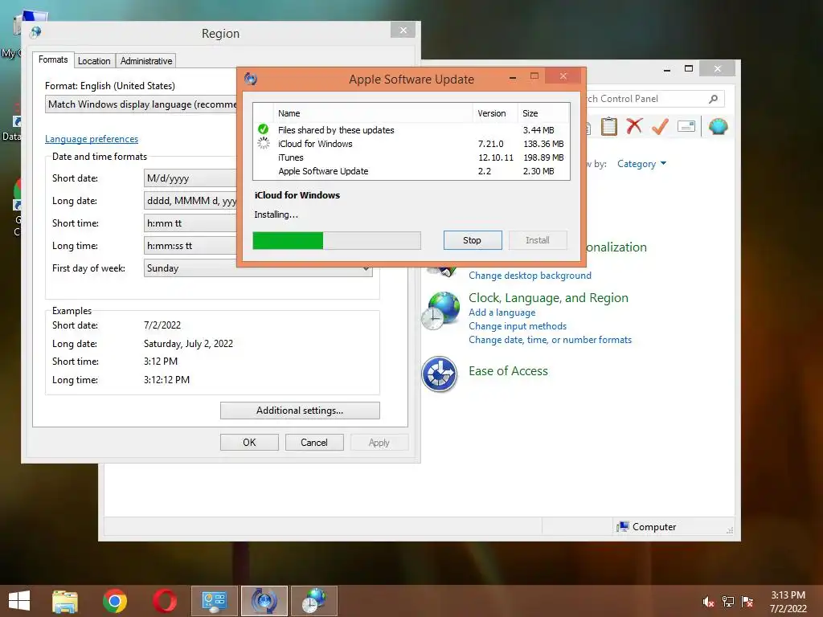Select the Apple Software Update 2.2 row

411,171
